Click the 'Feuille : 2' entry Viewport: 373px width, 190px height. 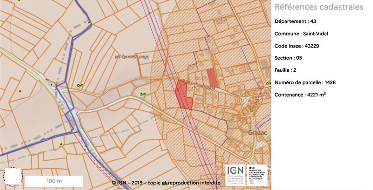pyautogui.click(x=290, y=70)
